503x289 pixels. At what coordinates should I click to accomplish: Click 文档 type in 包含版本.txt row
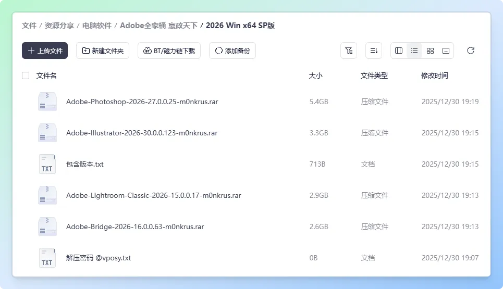click(368, 164)
